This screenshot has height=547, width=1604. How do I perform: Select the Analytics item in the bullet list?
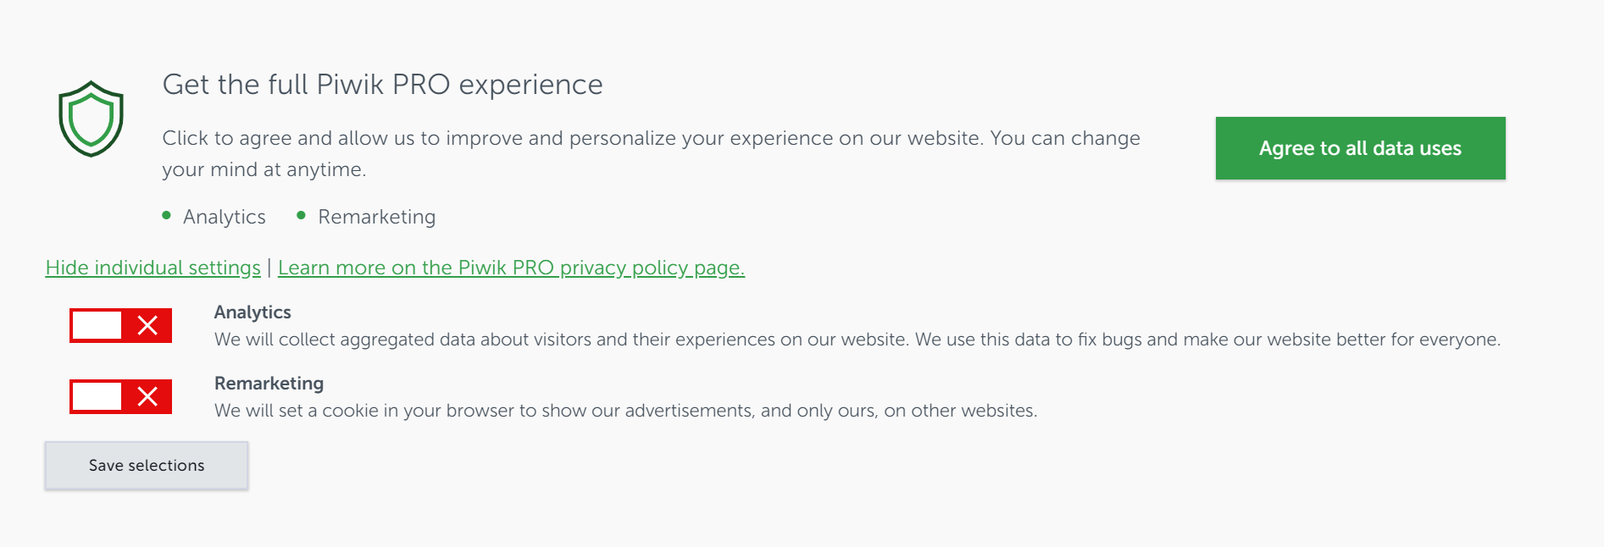coord(225,218)
